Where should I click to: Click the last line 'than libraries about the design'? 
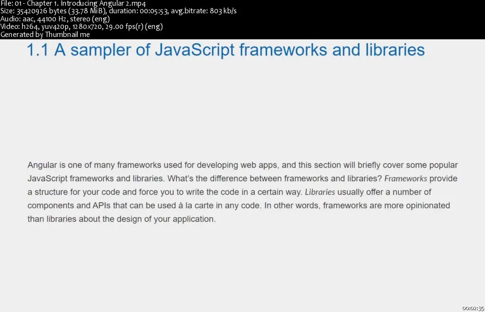(x=122, y=219)
